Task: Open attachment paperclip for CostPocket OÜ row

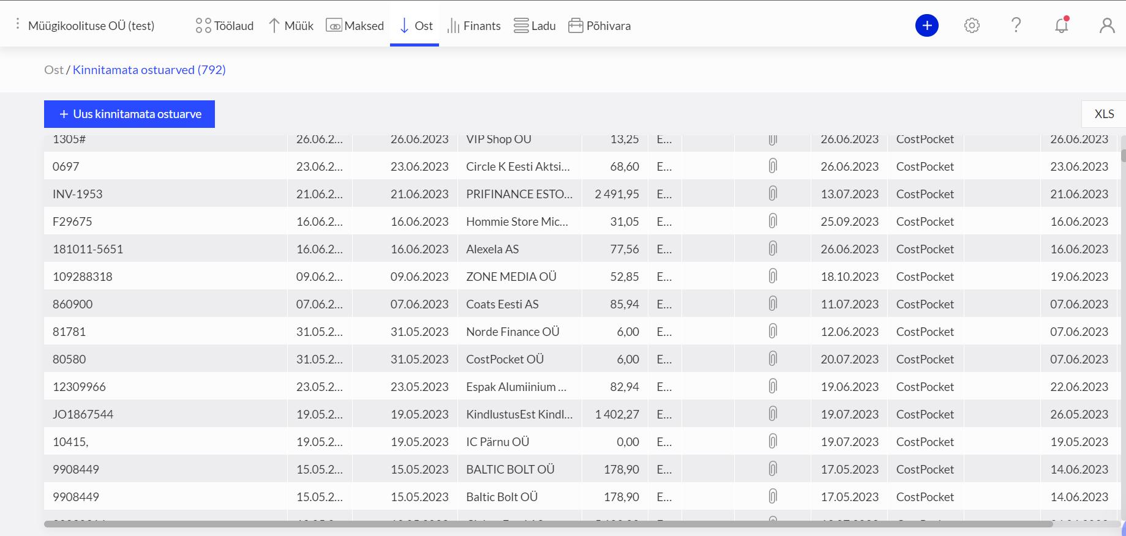Action: tap(773, 359)
